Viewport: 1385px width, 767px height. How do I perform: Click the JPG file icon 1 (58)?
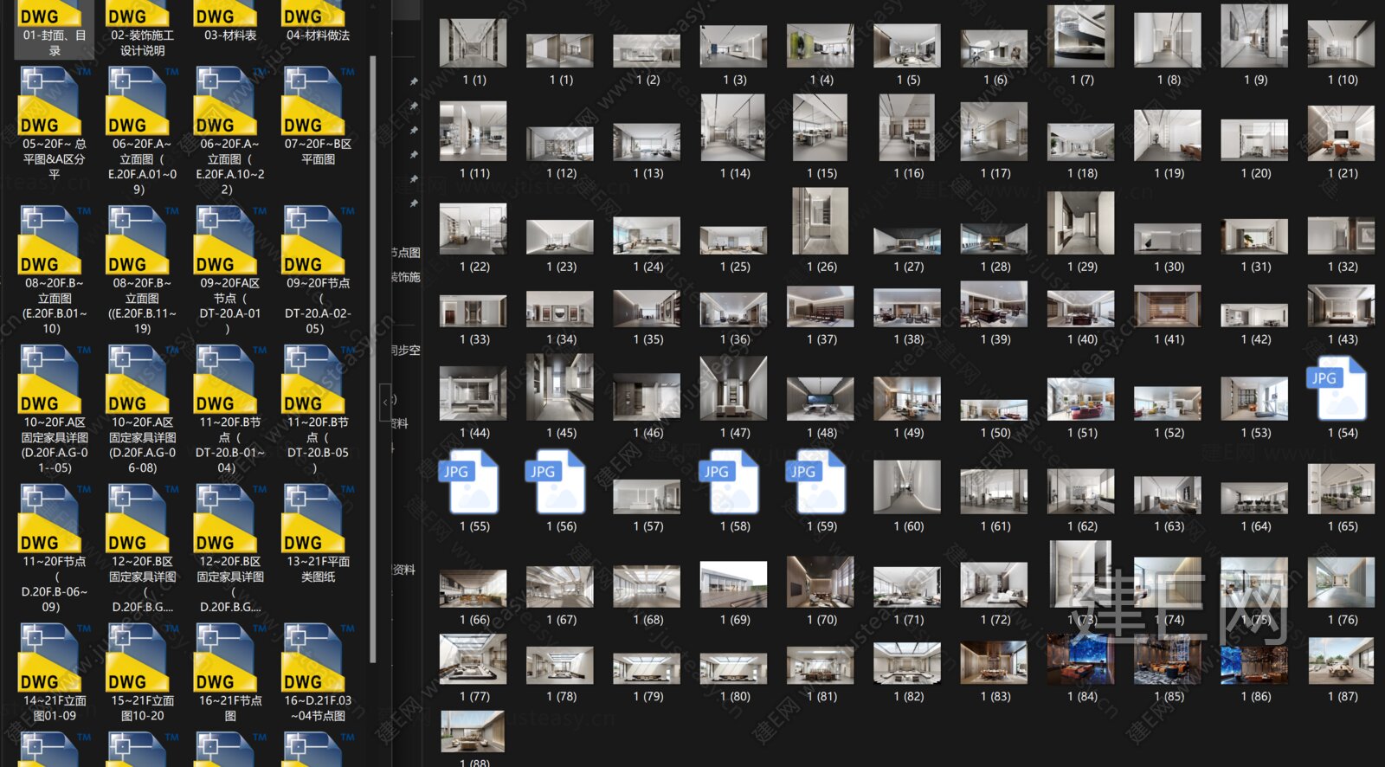point(729,481)
